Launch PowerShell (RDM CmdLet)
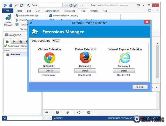This screenshot has width=166, height=126. click(x=64, y=15)
